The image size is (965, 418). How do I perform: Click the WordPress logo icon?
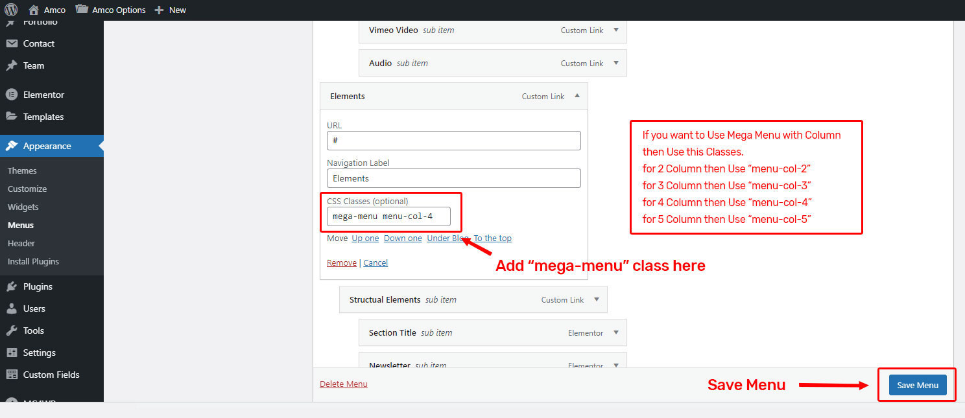coord(11,10)
